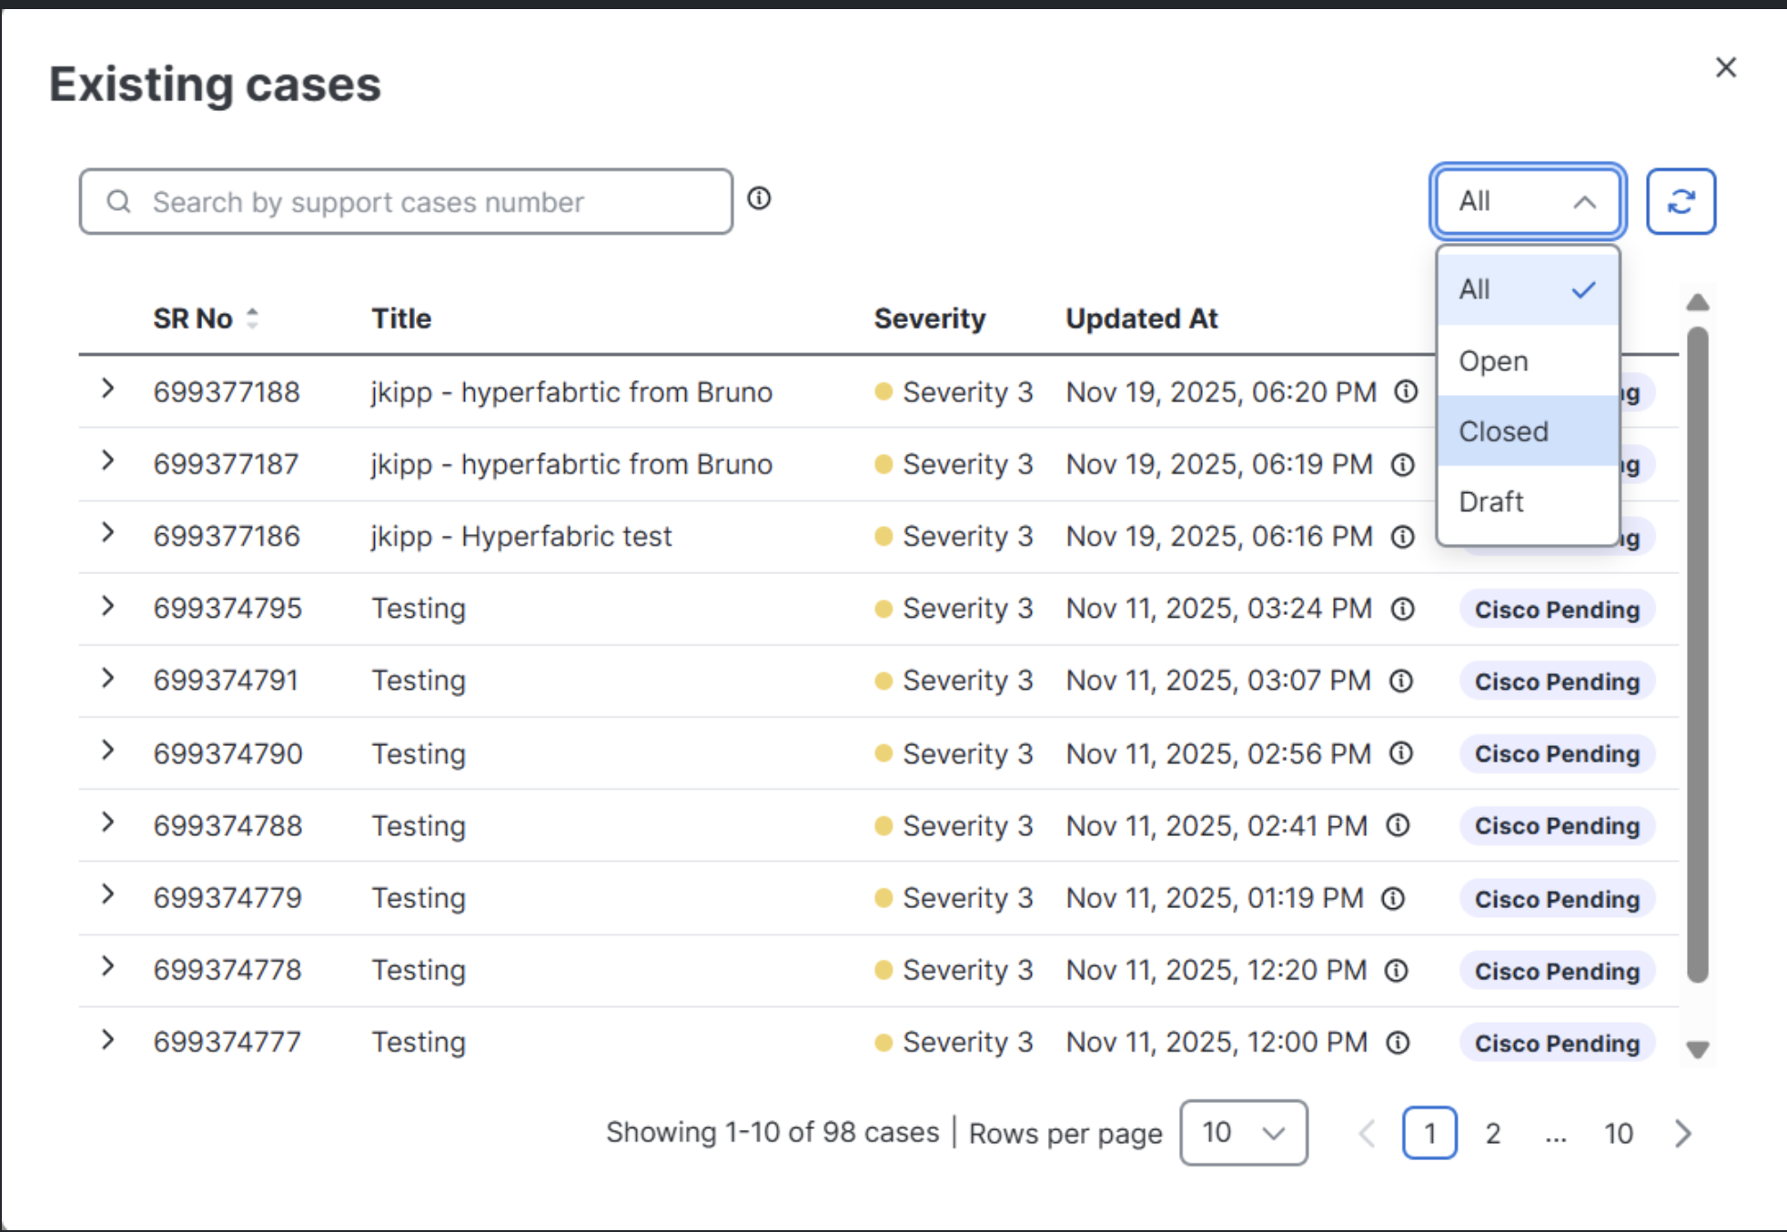Jump to page 10
Viewport: 1787px width, 1232px height.
pyautogui.click(x=1618, y=1133)
